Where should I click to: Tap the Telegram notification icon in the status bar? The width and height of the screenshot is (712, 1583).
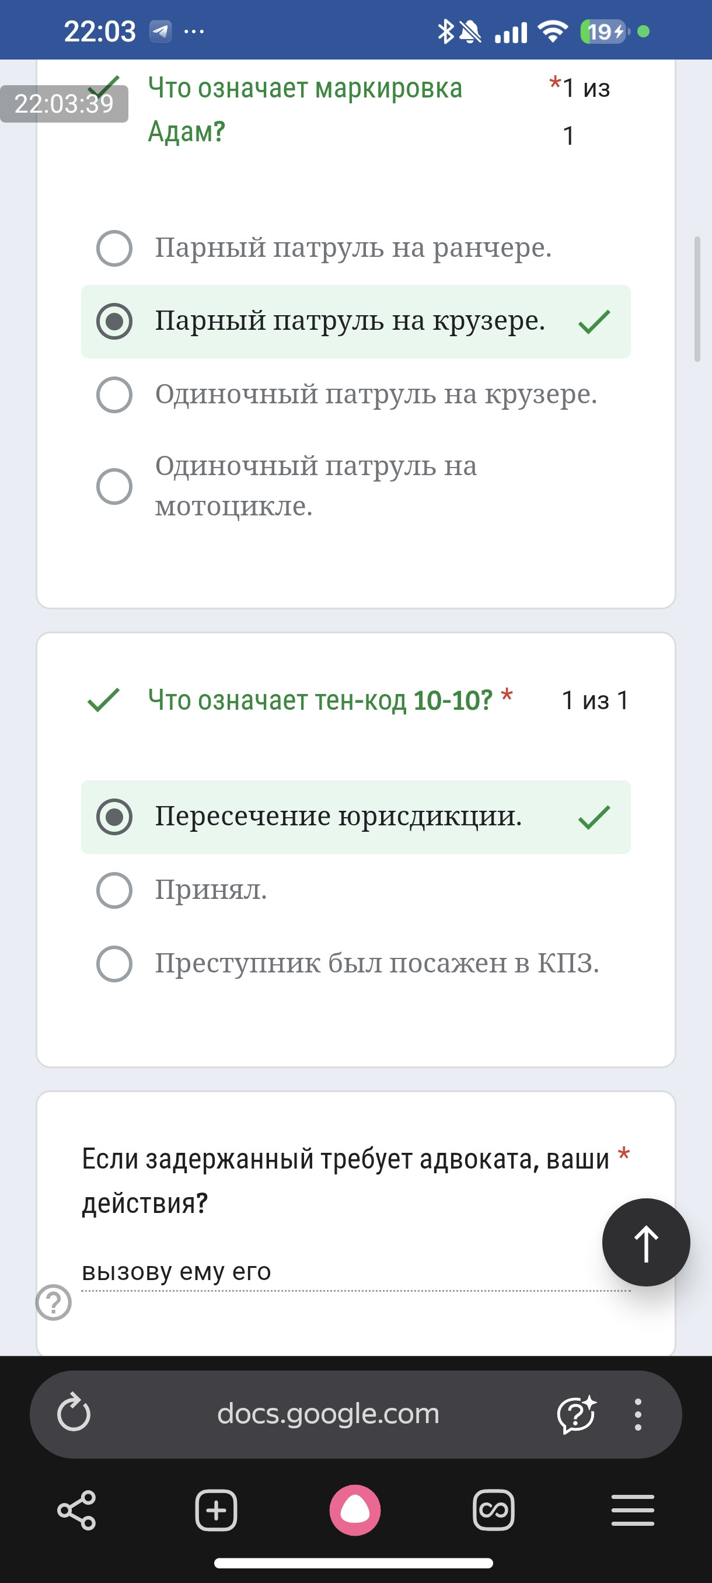161,31
